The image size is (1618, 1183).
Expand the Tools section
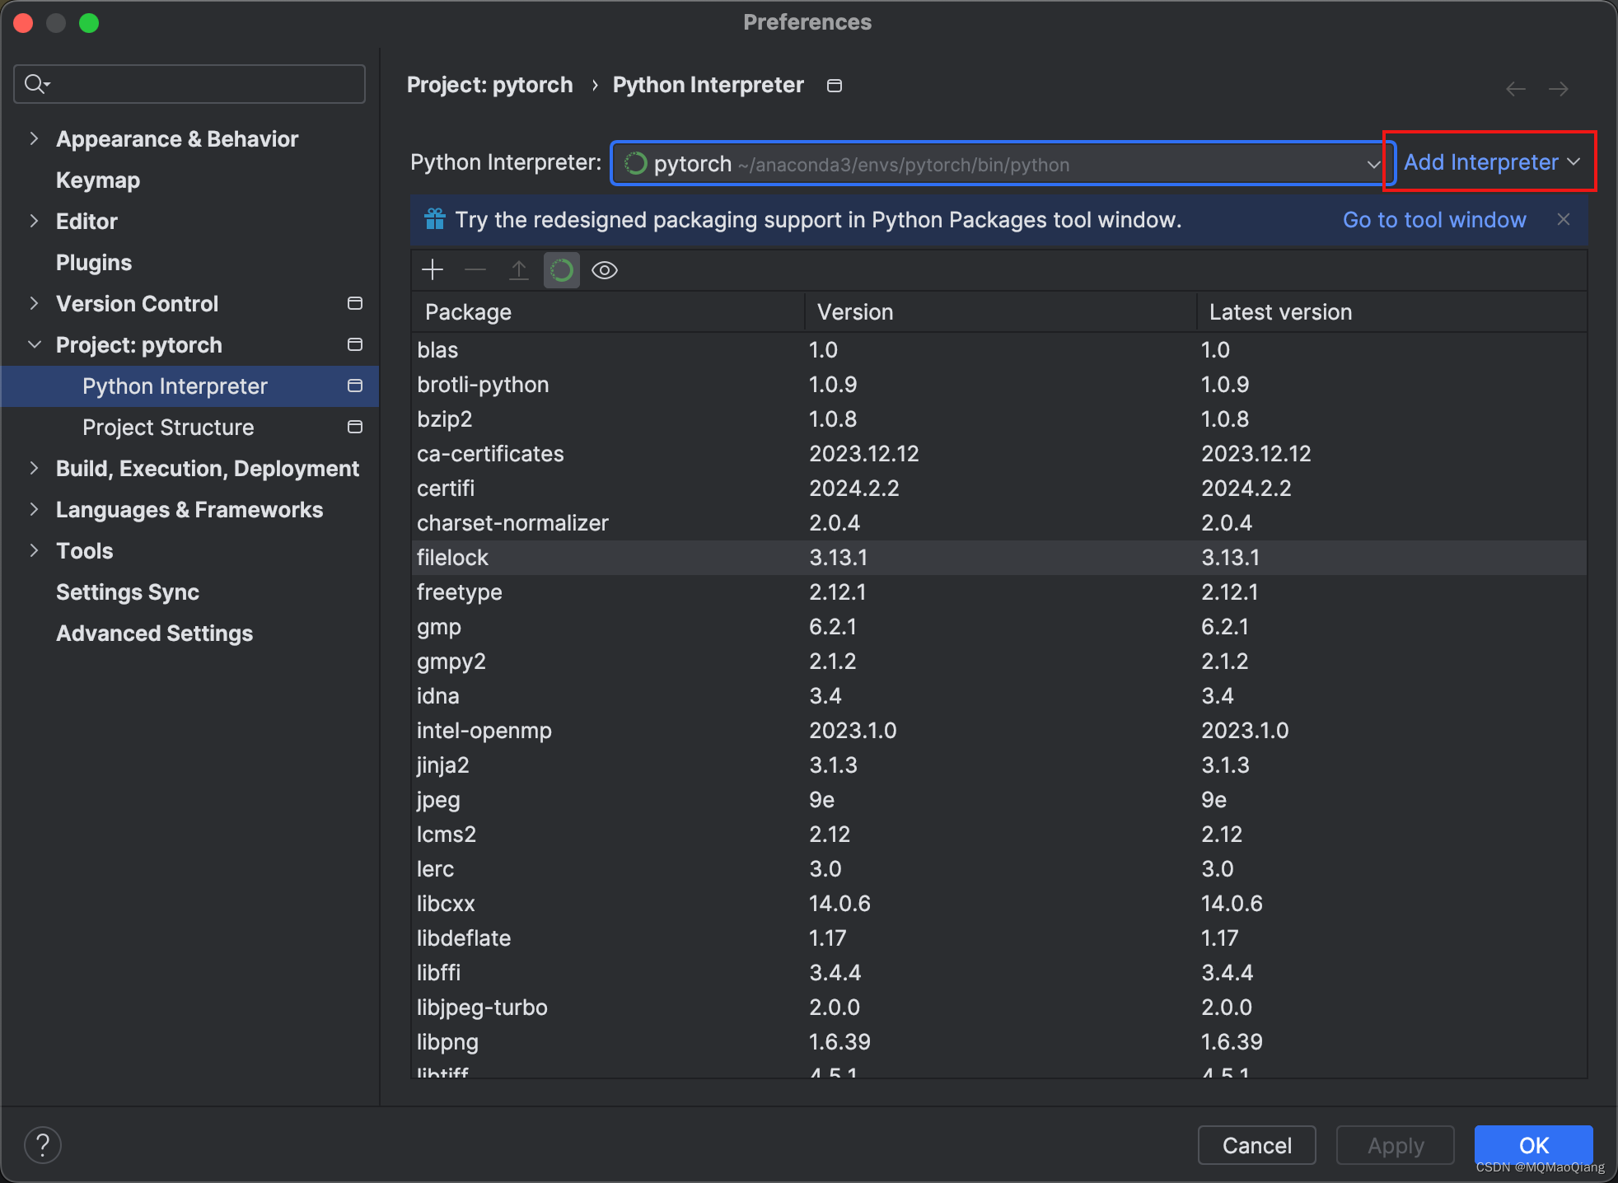pyautogui.click(x=34, y=550)
